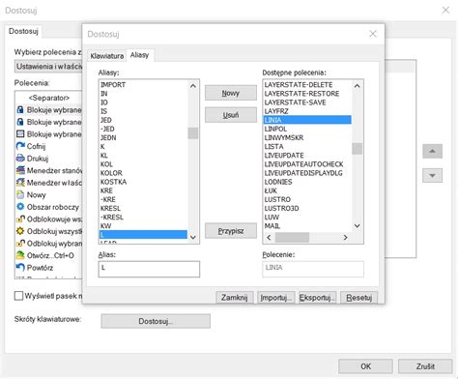458x379 pixels.
Task: Click the Importuj button
Action: tap(275, 298)
